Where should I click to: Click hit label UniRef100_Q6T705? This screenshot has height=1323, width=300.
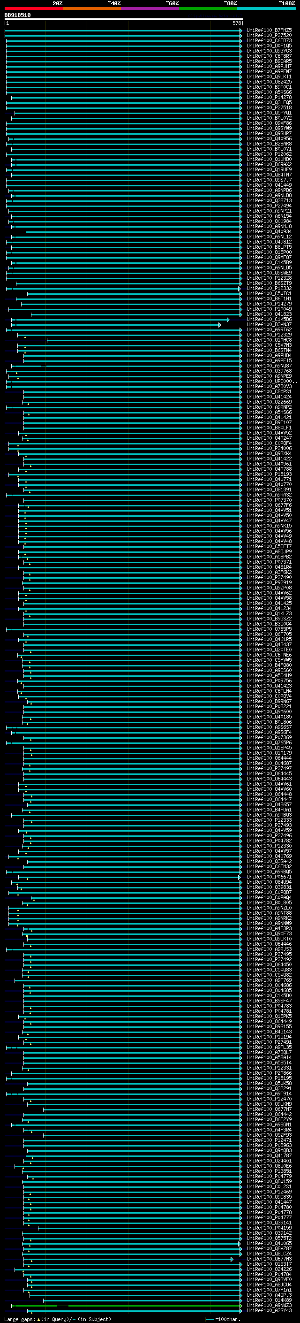pyautogui.click(x=269, y=635)
